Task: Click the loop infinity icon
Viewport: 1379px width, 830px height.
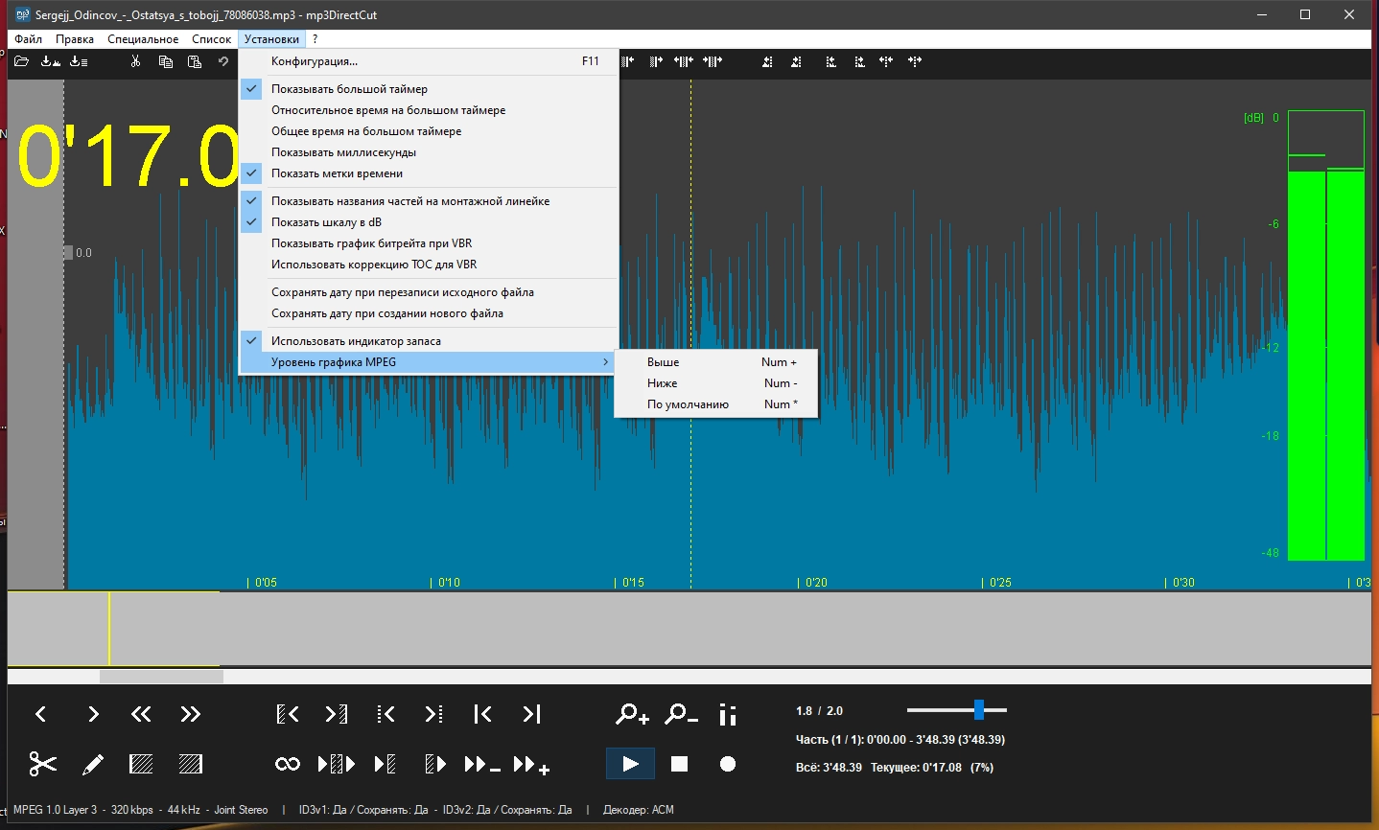Action: 288,764
